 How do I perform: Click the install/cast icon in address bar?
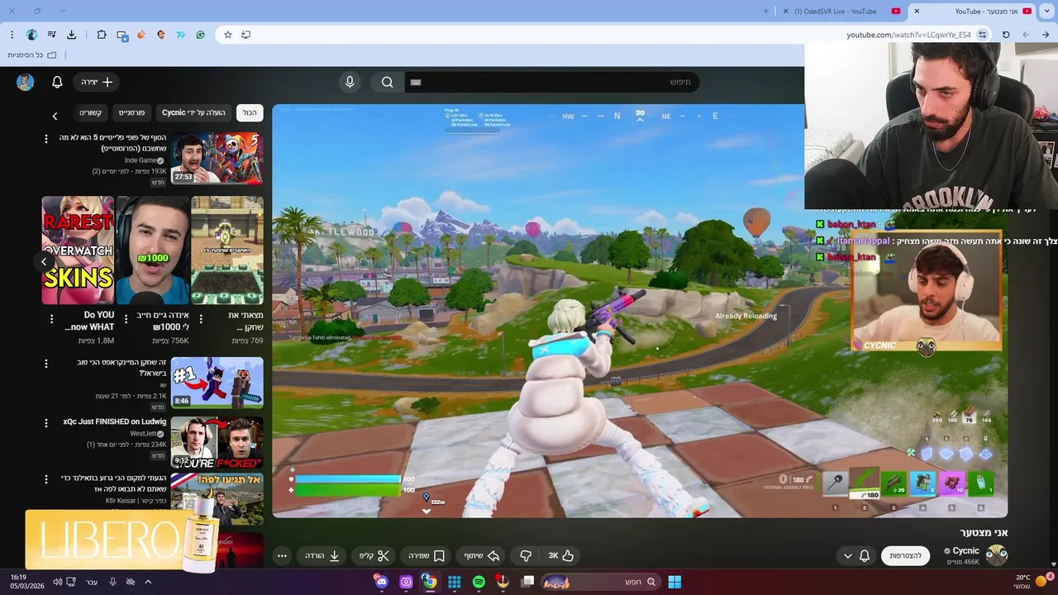245,35
